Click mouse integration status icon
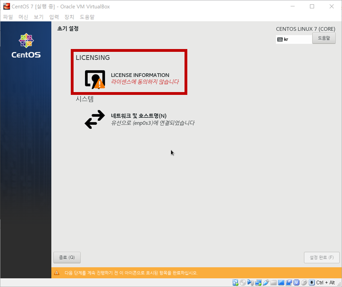 point(304,282)
